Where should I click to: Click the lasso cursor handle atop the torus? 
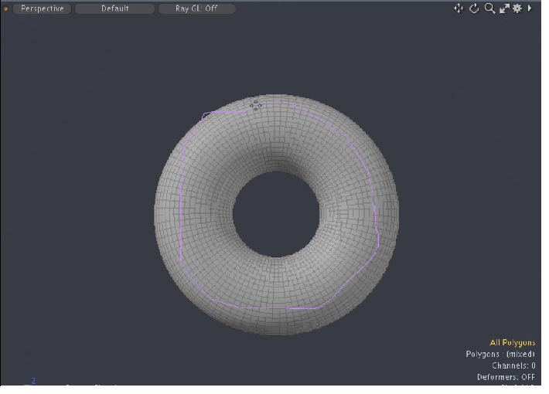click(255, 104)
